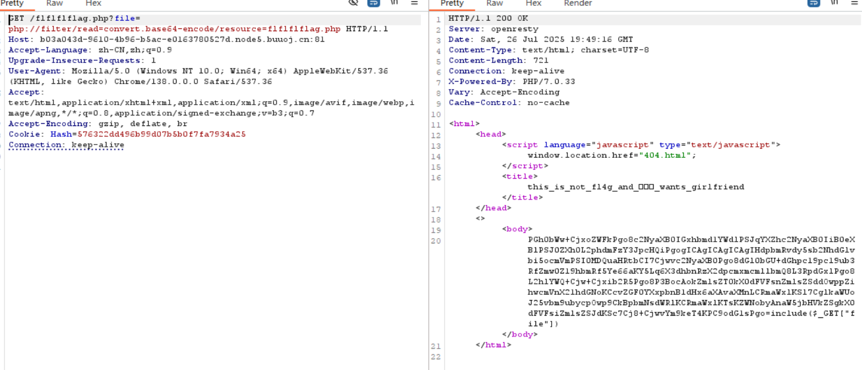This screenshot has height=370, width=862.
Task: Click the opening <body> tag in response
Action: coord(517,229)
